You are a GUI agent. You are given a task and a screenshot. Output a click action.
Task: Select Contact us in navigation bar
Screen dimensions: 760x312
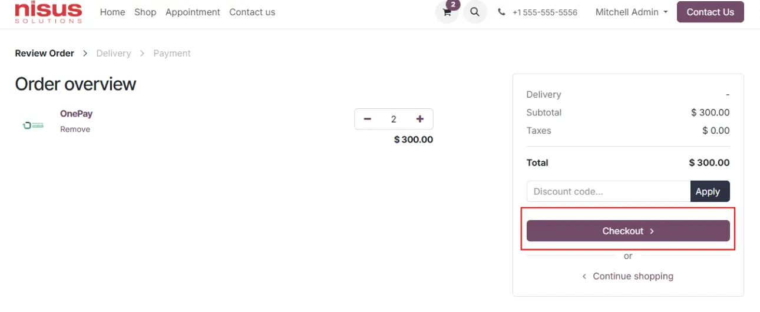click(252, 12)
